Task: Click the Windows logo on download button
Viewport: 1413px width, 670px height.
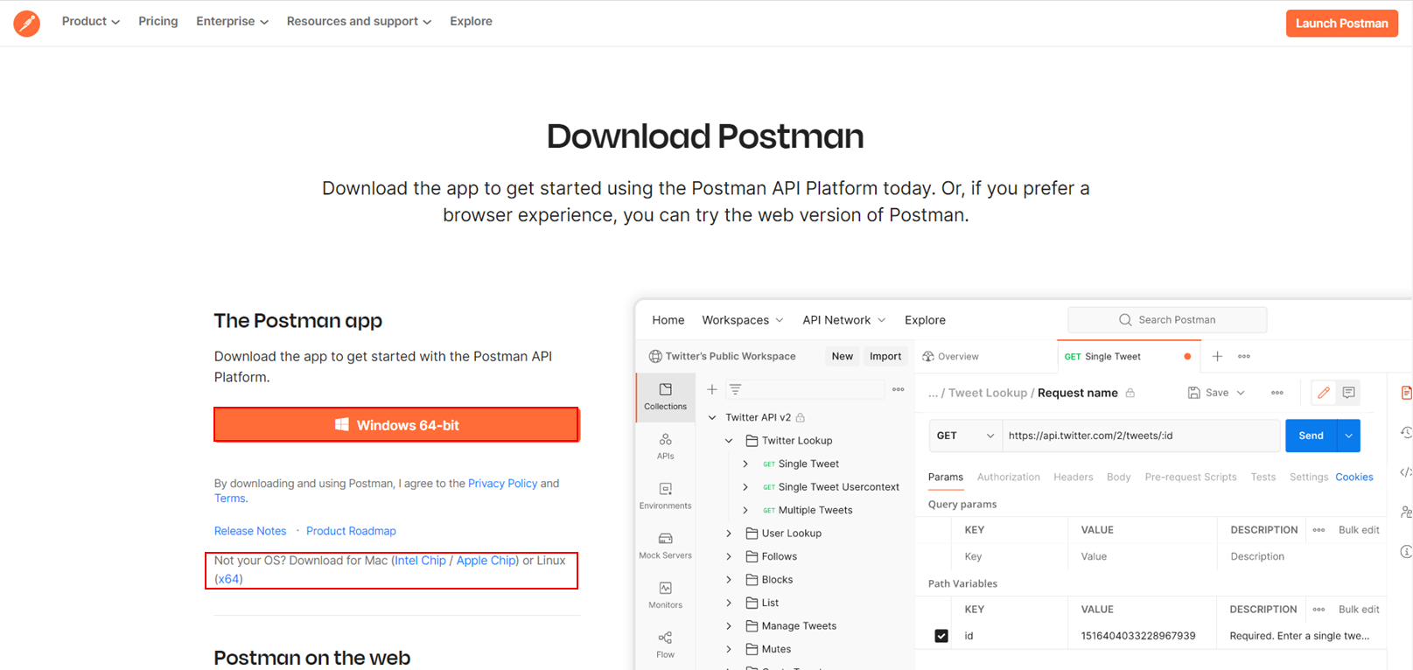Action: [x=342, y=424]
